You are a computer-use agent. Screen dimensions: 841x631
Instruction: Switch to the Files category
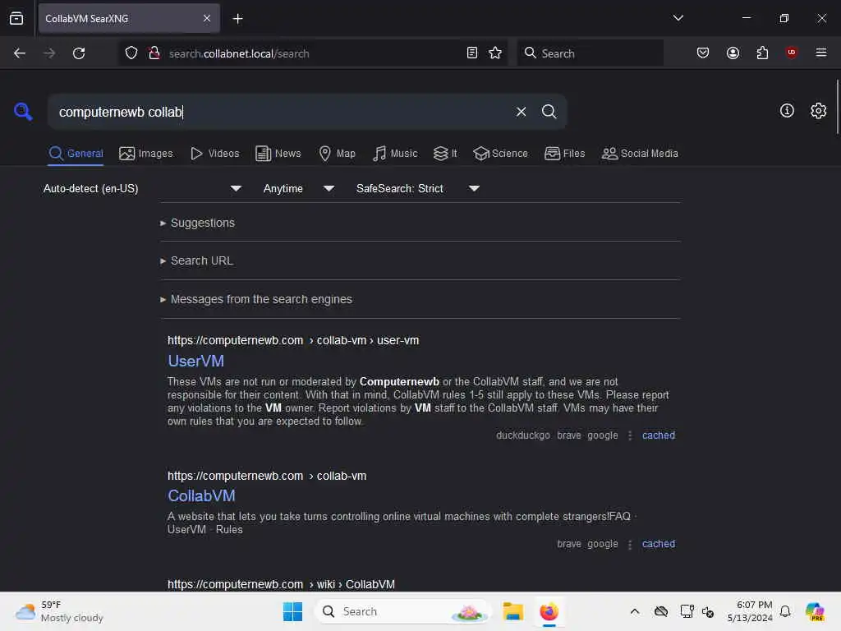(564, 154)
